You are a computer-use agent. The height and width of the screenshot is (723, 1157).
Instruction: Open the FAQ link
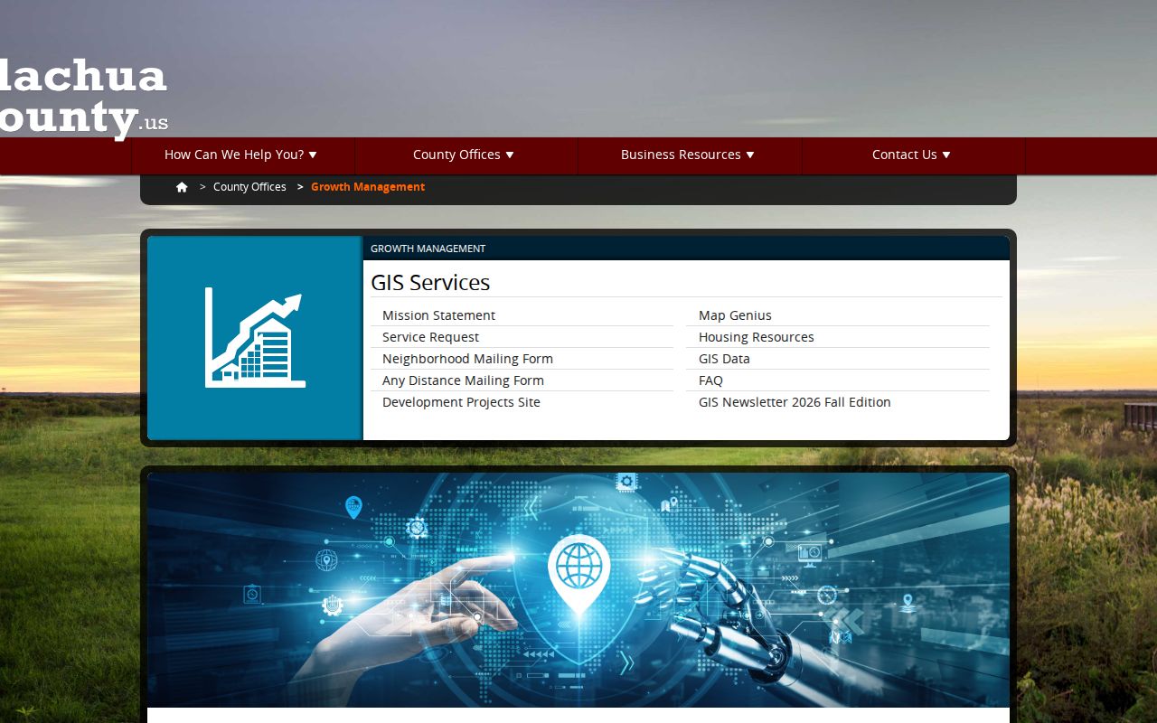pyautogui.click(x=710, y=380)
